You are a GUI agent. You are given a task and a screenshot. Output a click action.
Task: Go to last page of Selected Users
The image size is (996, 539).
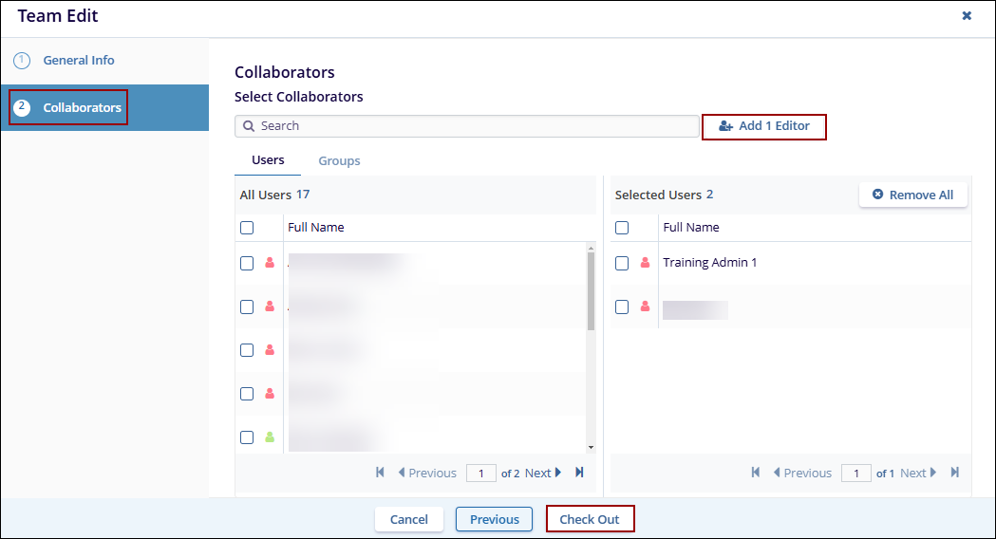(x=955, y=473)
